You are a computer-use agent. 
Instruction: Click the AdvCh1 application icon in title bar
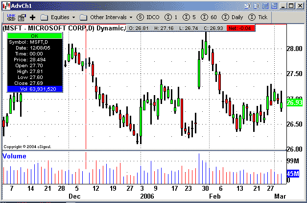[x=5, y=5]
